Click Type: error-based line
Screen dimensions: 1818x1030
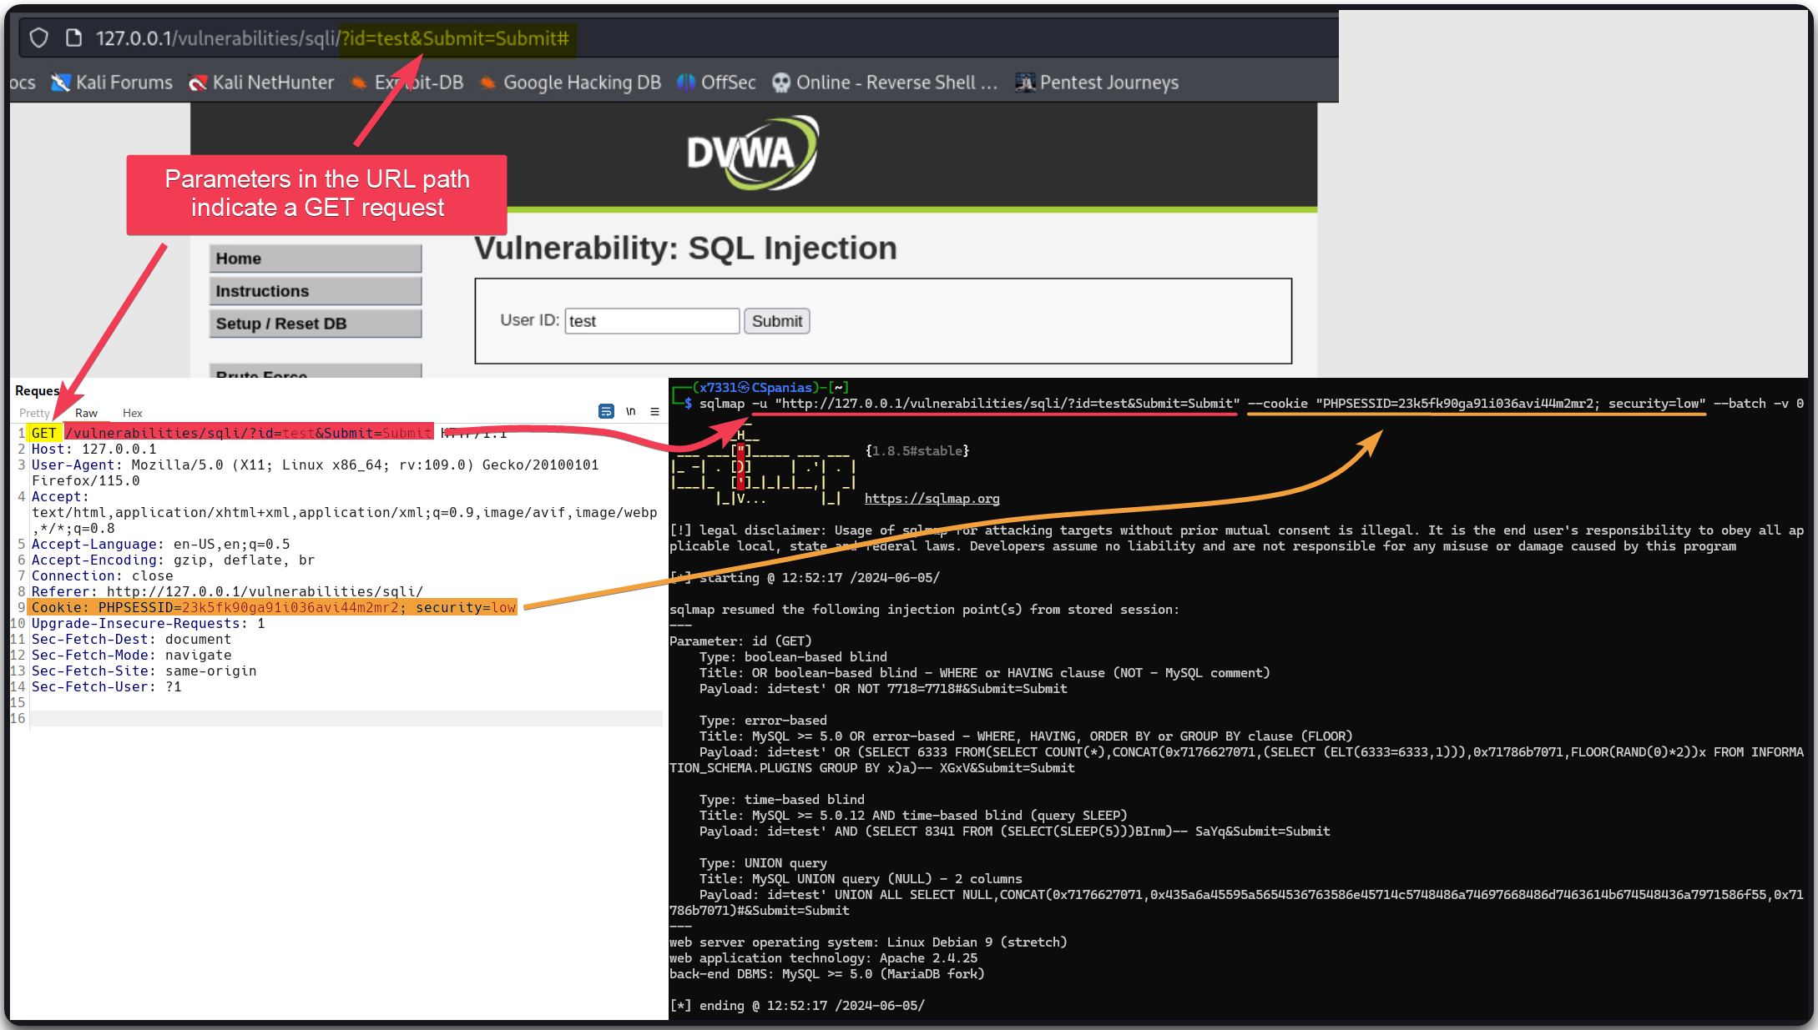[x=763, y=721]
